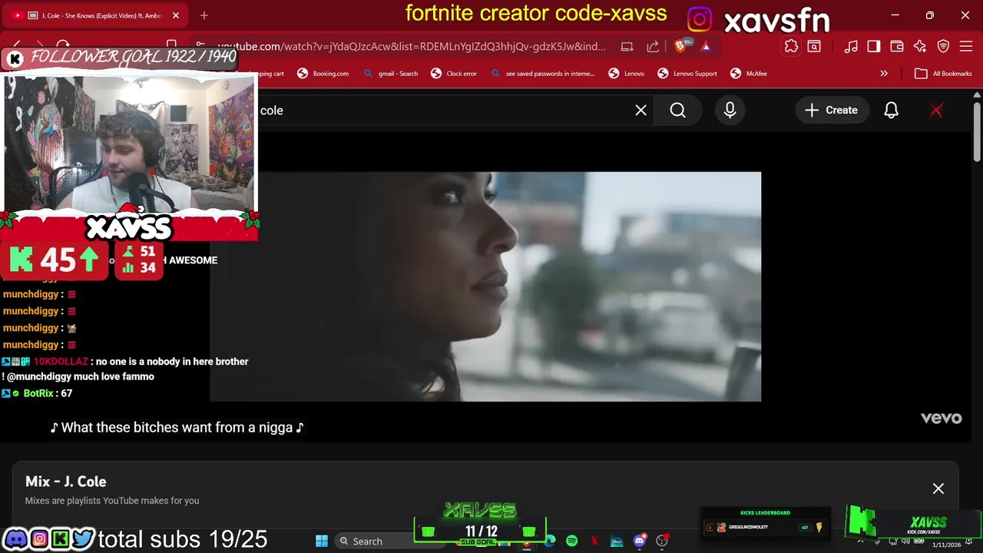983x553 pixels.
Task: Open the Brave playlist music note icon
Action: point(851,47)
